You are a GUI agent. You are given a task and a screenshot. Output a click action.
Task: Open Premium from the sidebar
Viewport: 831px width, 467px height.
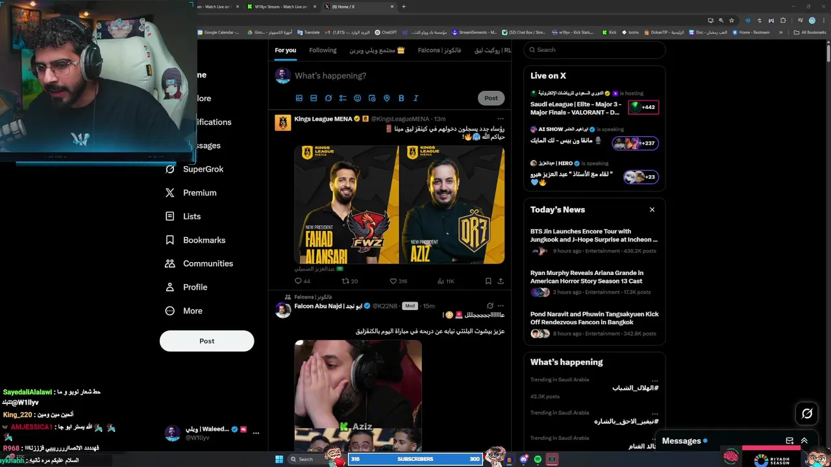pyautogui.click(x=192, y=193)
